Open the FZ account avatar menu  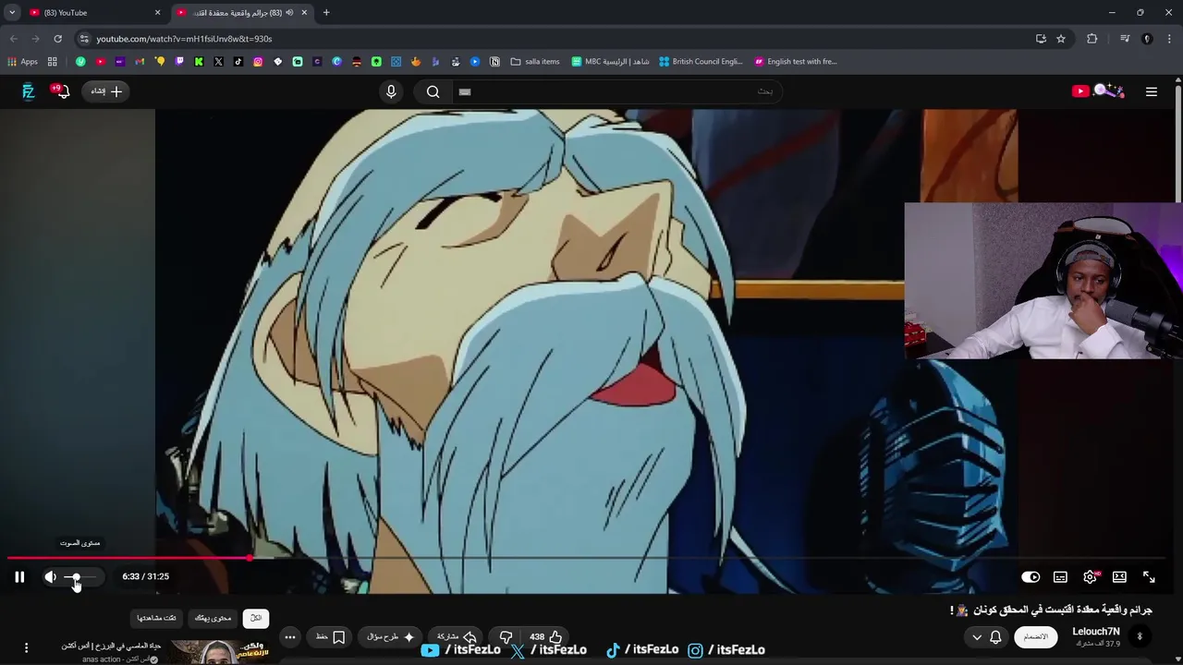coord(28,91)
